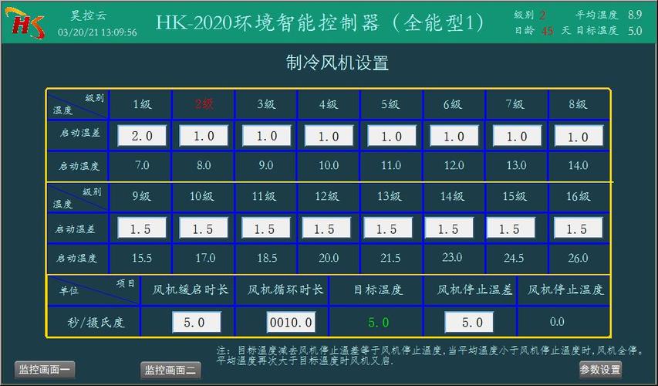Select 制冷风机设置 page title

click(337, 63)
